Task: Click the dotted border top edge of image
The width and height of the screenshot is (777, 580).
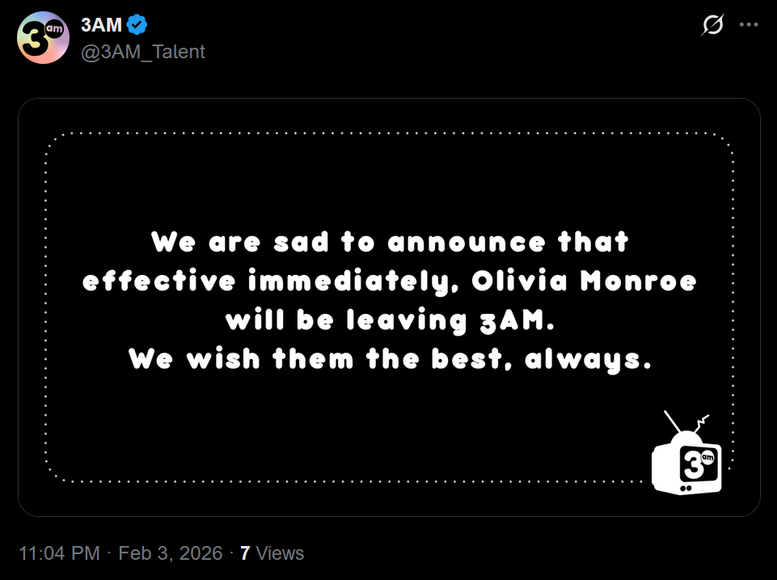Action: 390,133
